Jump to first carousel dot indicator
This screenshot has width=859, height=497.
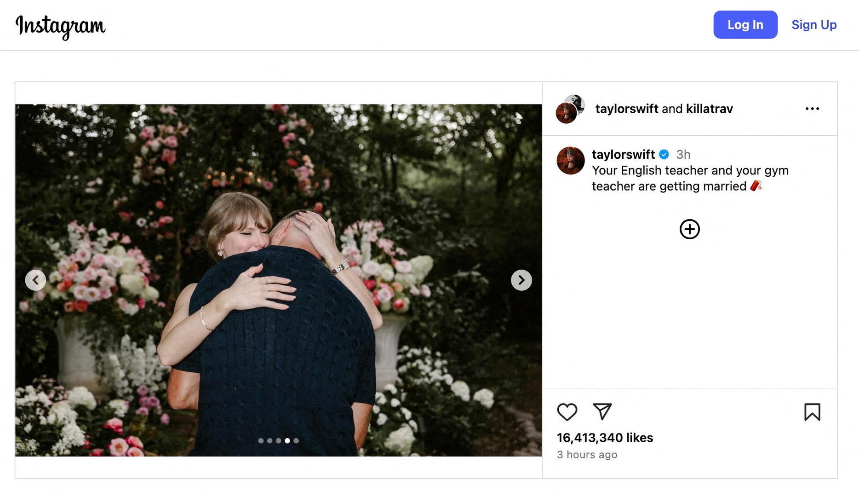(261, 440)
